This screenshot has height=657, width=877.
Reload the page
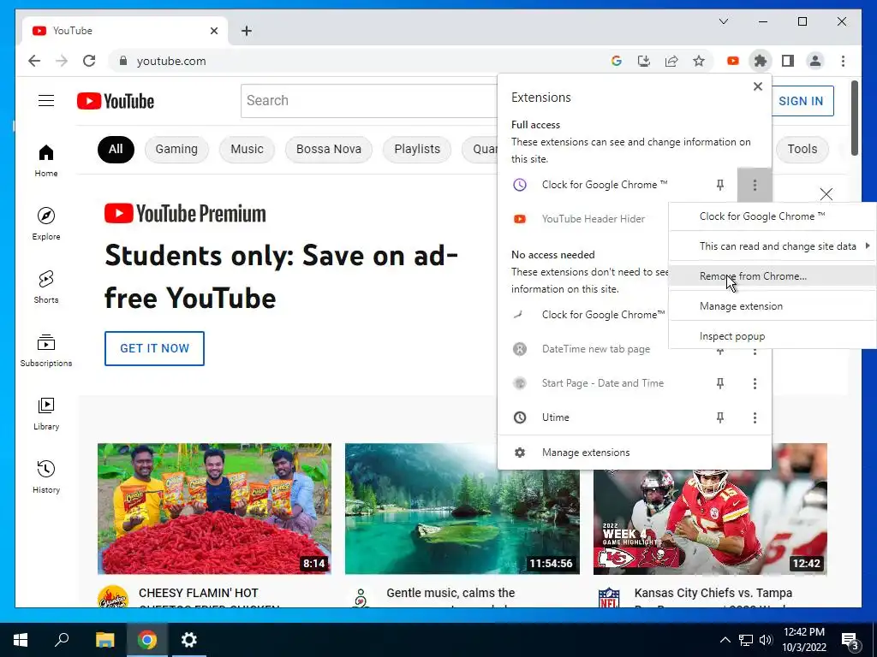pyautogui.click(x=89, y=61)
